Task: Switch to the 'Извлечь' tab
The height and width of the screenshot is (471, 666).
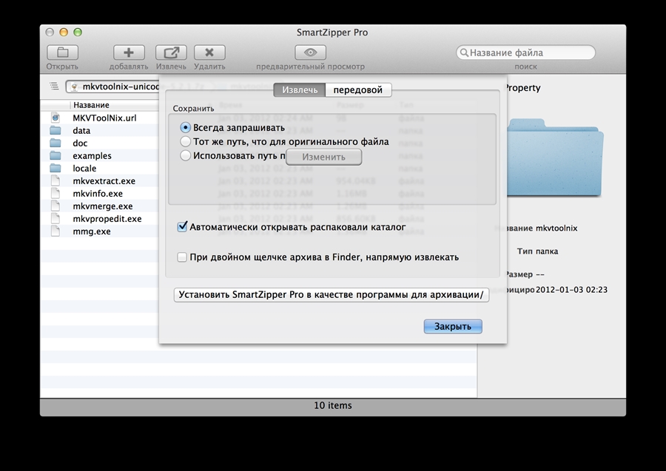Action: (x=300, y=90)
